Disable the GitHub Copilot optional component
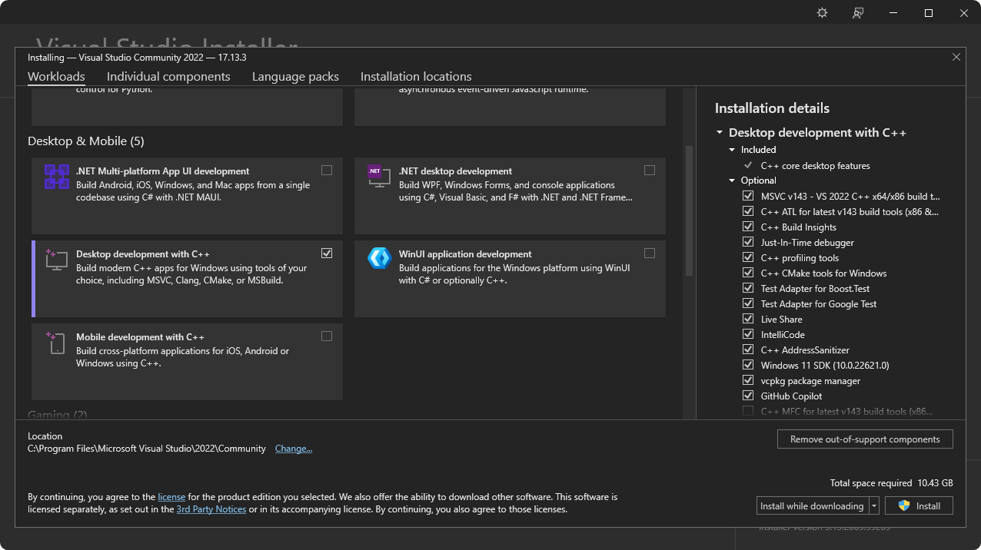The width and height of the screenshot is (981, 550). 748,396
